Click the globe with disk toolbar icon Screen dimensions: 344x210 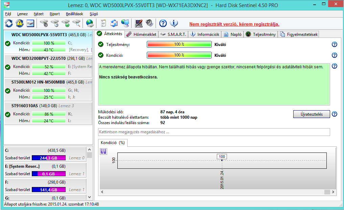(x=90, y=23)
